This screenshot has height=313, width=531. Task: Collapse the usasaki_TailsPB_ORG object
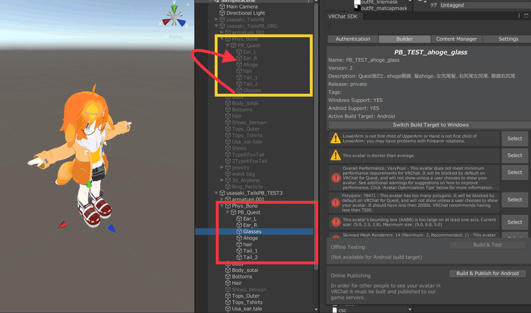tap(216, 26)
